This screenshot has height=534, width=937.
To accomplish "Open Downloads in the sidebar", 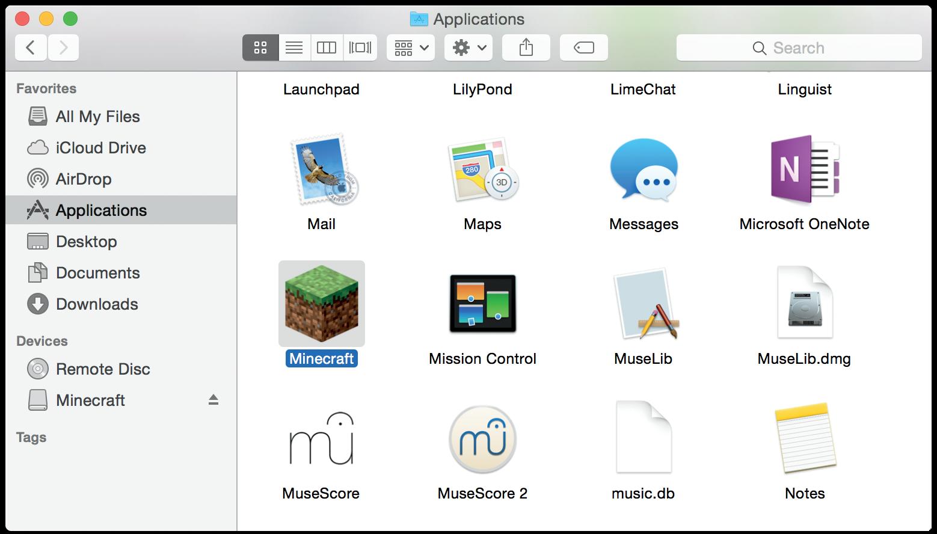I will pyautogui.click(x=121, y=304).
